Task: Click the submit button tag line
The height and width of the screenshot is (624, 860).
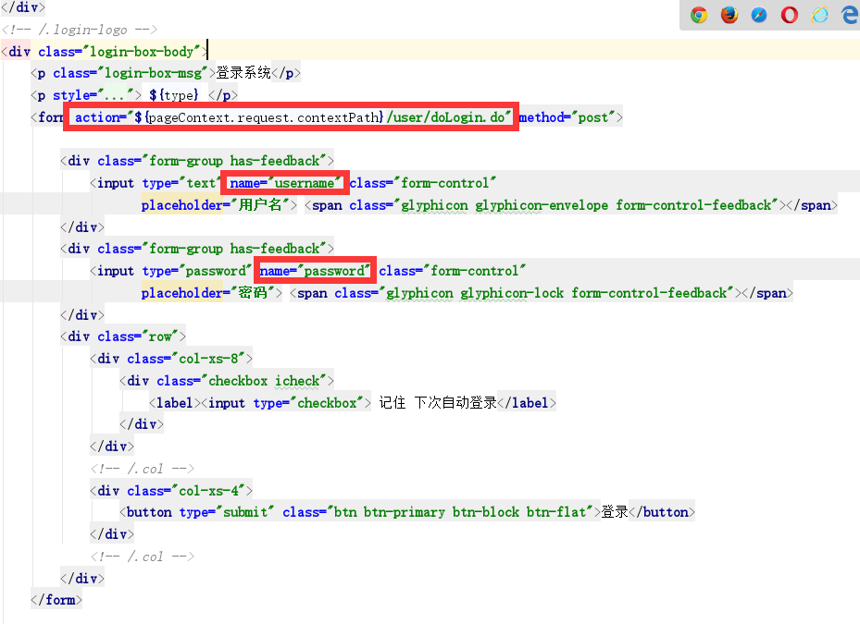Action: pyautogui.click(x=407, y=512)
